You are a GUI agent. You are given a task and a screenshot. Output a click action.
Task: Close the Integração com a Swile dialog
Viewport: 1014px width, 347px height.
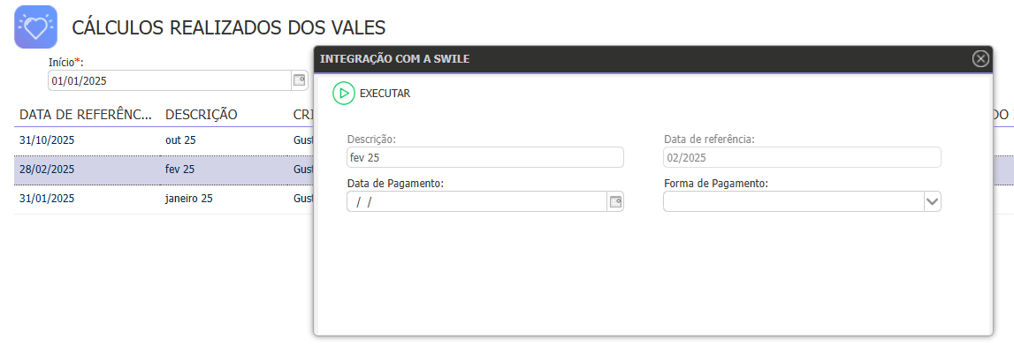tap(980, 59)
